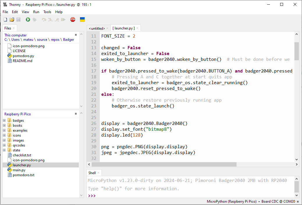Click the red Stop/Restart backend icon
The image size is (302, 205).
(x=73, y=20)
